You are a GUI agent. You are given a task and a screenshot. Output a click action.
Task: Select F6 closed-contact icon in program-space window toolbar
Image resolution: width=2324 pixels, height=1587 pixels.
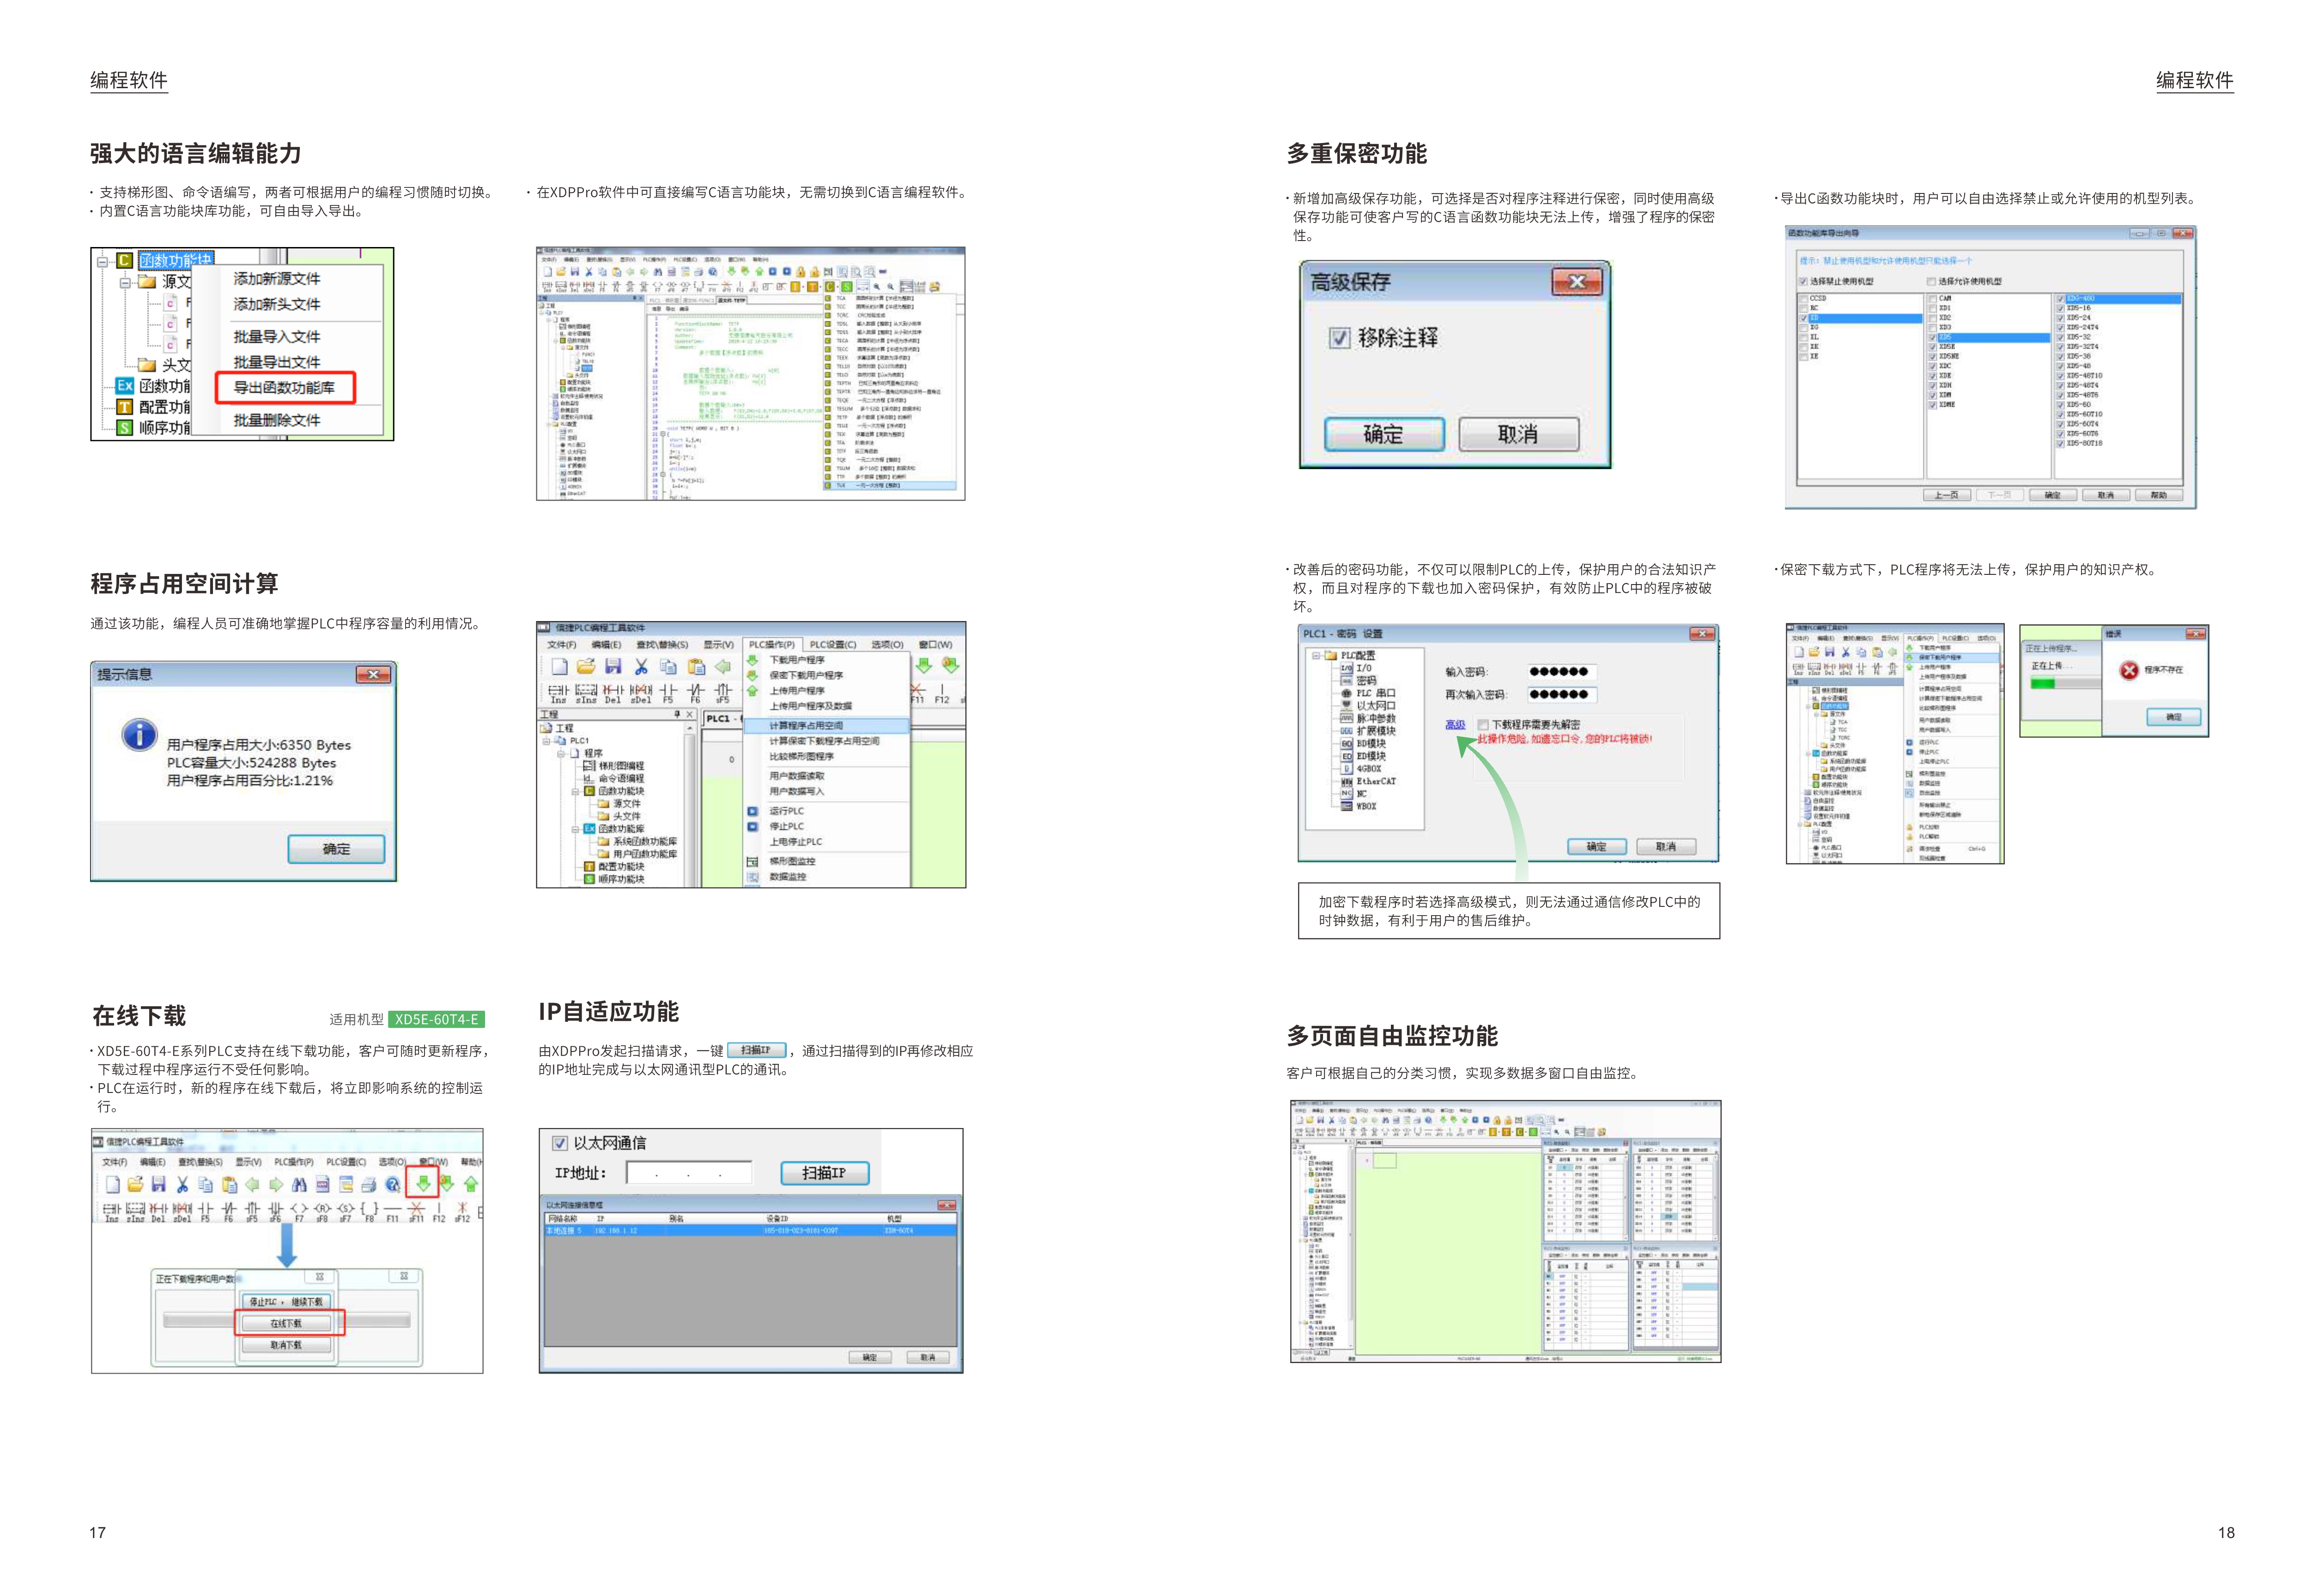[x=696, y=694]
